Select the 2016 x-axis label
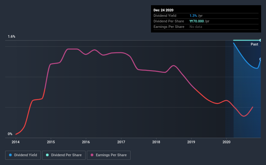Viewport: 266px width, 165px height. (86, 142)
